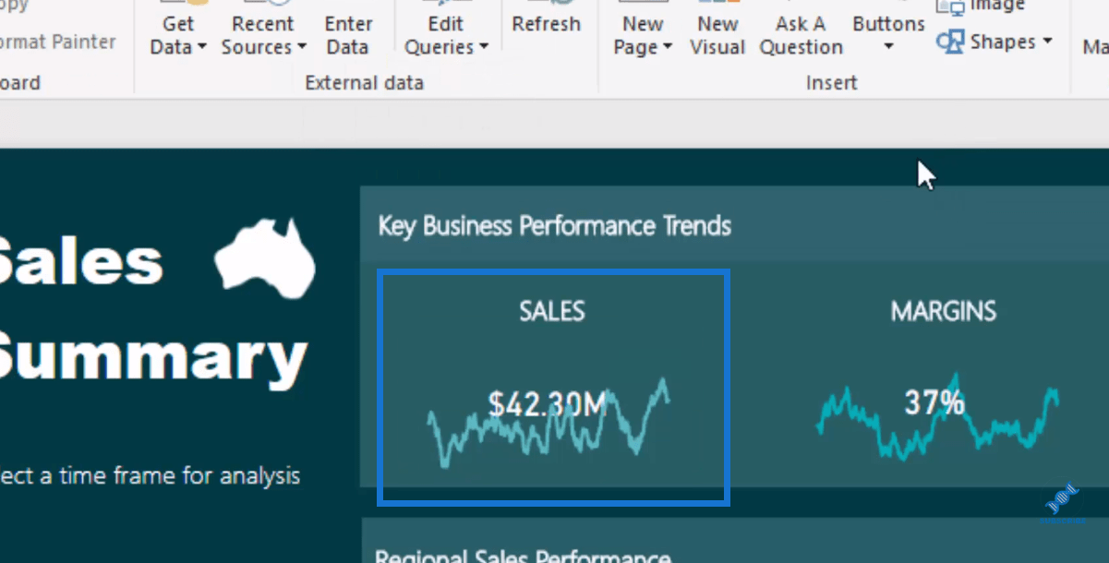Open the Get Data dropdown
The width and height of the screenshot is (1109, 563).
pyautogui.click(x=178, y=28)
